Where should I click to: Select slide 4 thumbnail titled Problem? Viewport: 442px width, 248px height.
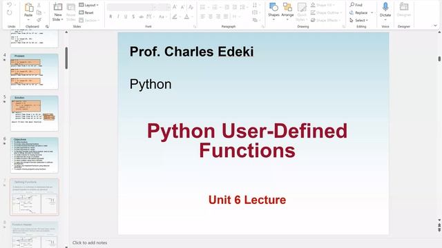(35, 72)
